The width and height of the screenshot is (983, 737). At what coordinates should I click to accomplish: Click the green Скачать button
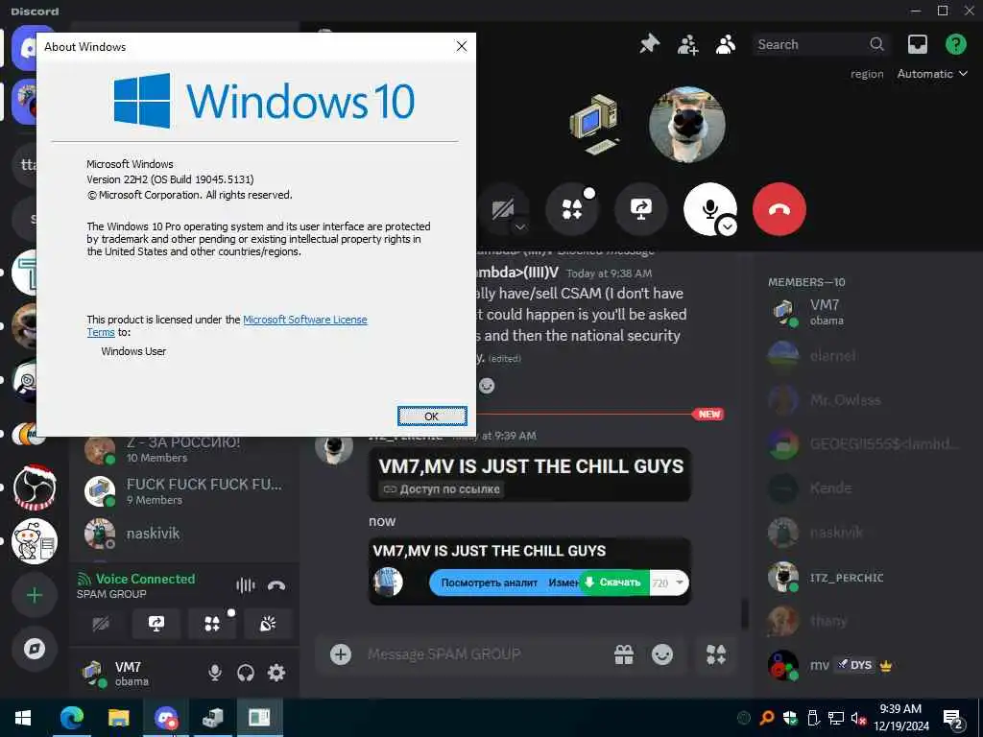[x=613, y=582]
